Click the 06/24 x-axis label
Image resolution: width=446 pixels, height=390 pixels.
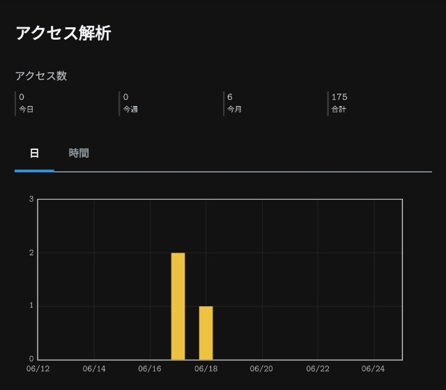tap(374, 369)
